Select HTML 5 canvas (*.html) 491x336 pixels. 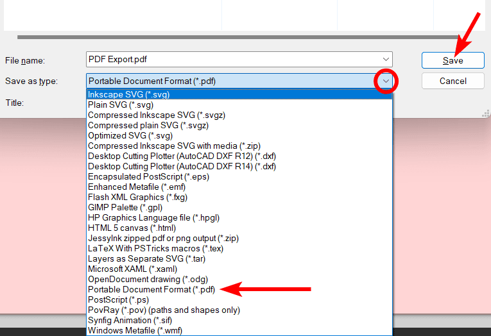[132, 228]
